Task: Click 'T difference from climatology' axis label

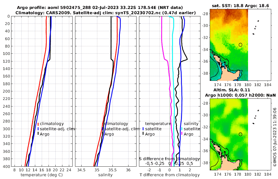Action: [170, 175]
